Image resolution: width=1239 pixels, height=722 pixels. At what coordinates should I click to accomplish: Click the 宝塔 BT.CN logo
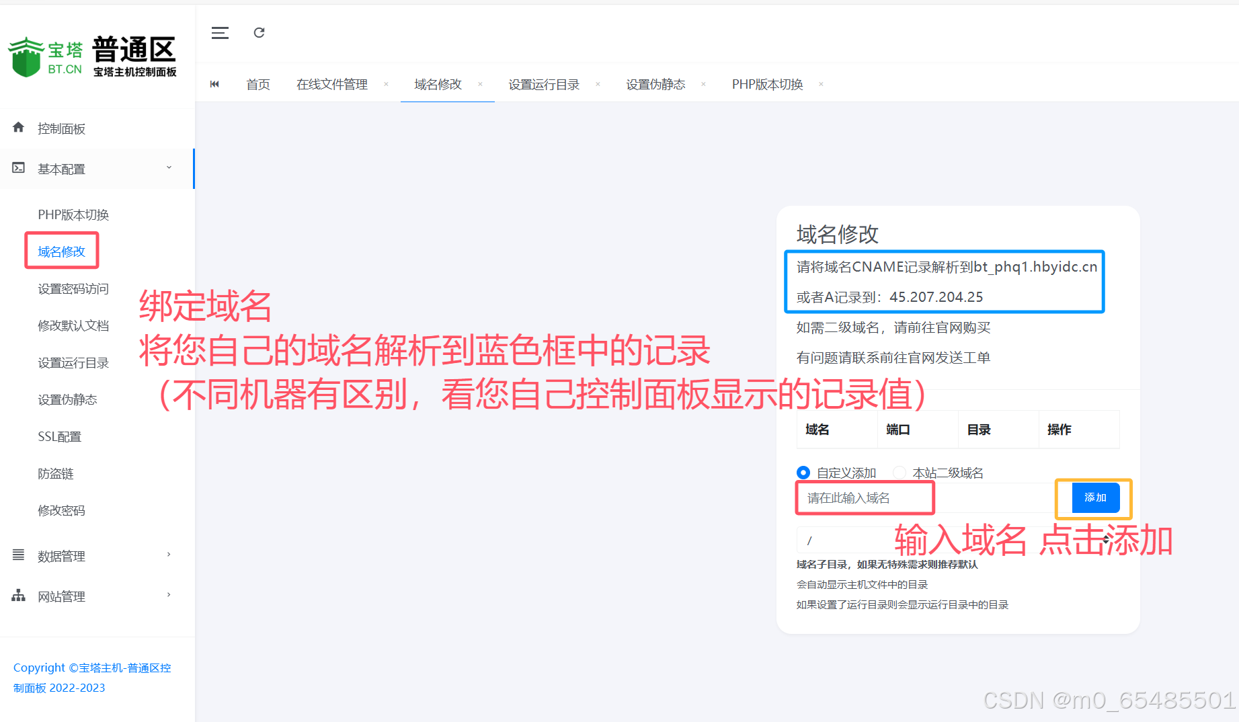(x=46, y=56)
